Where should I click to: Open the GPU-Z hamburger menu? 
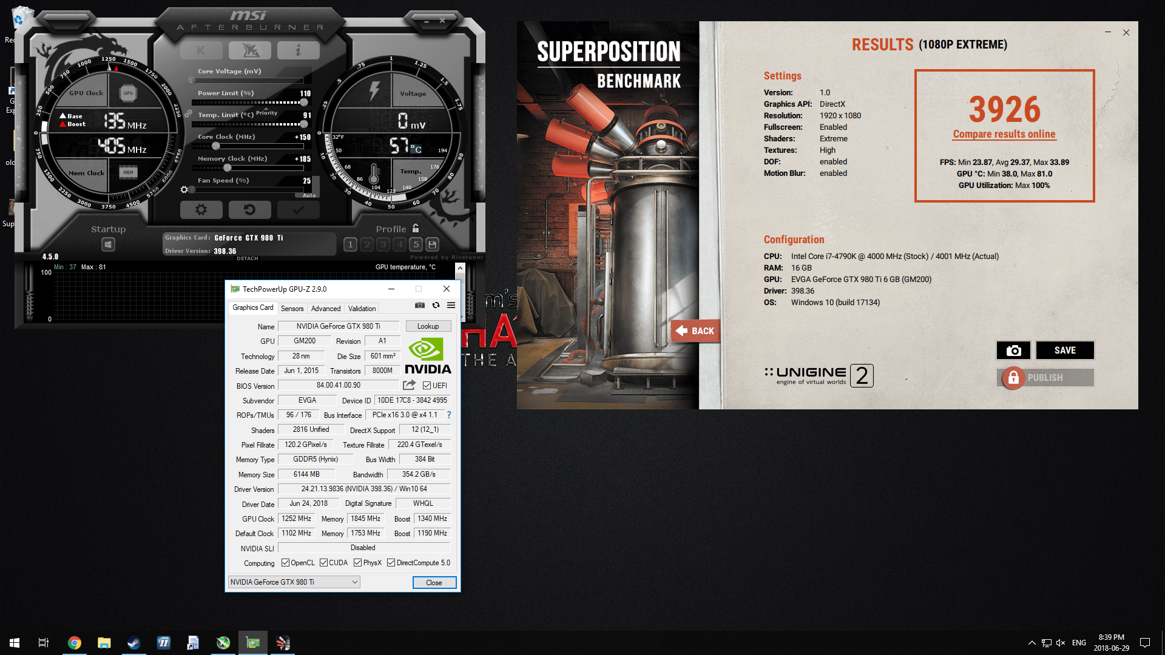[x=451, y=305]
